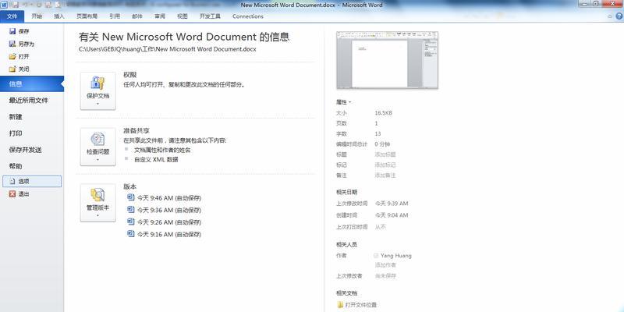Click the 选项 (Options) icon
Image resolution: width=624 pixels, height=312 pixels.
pos(12,182)
